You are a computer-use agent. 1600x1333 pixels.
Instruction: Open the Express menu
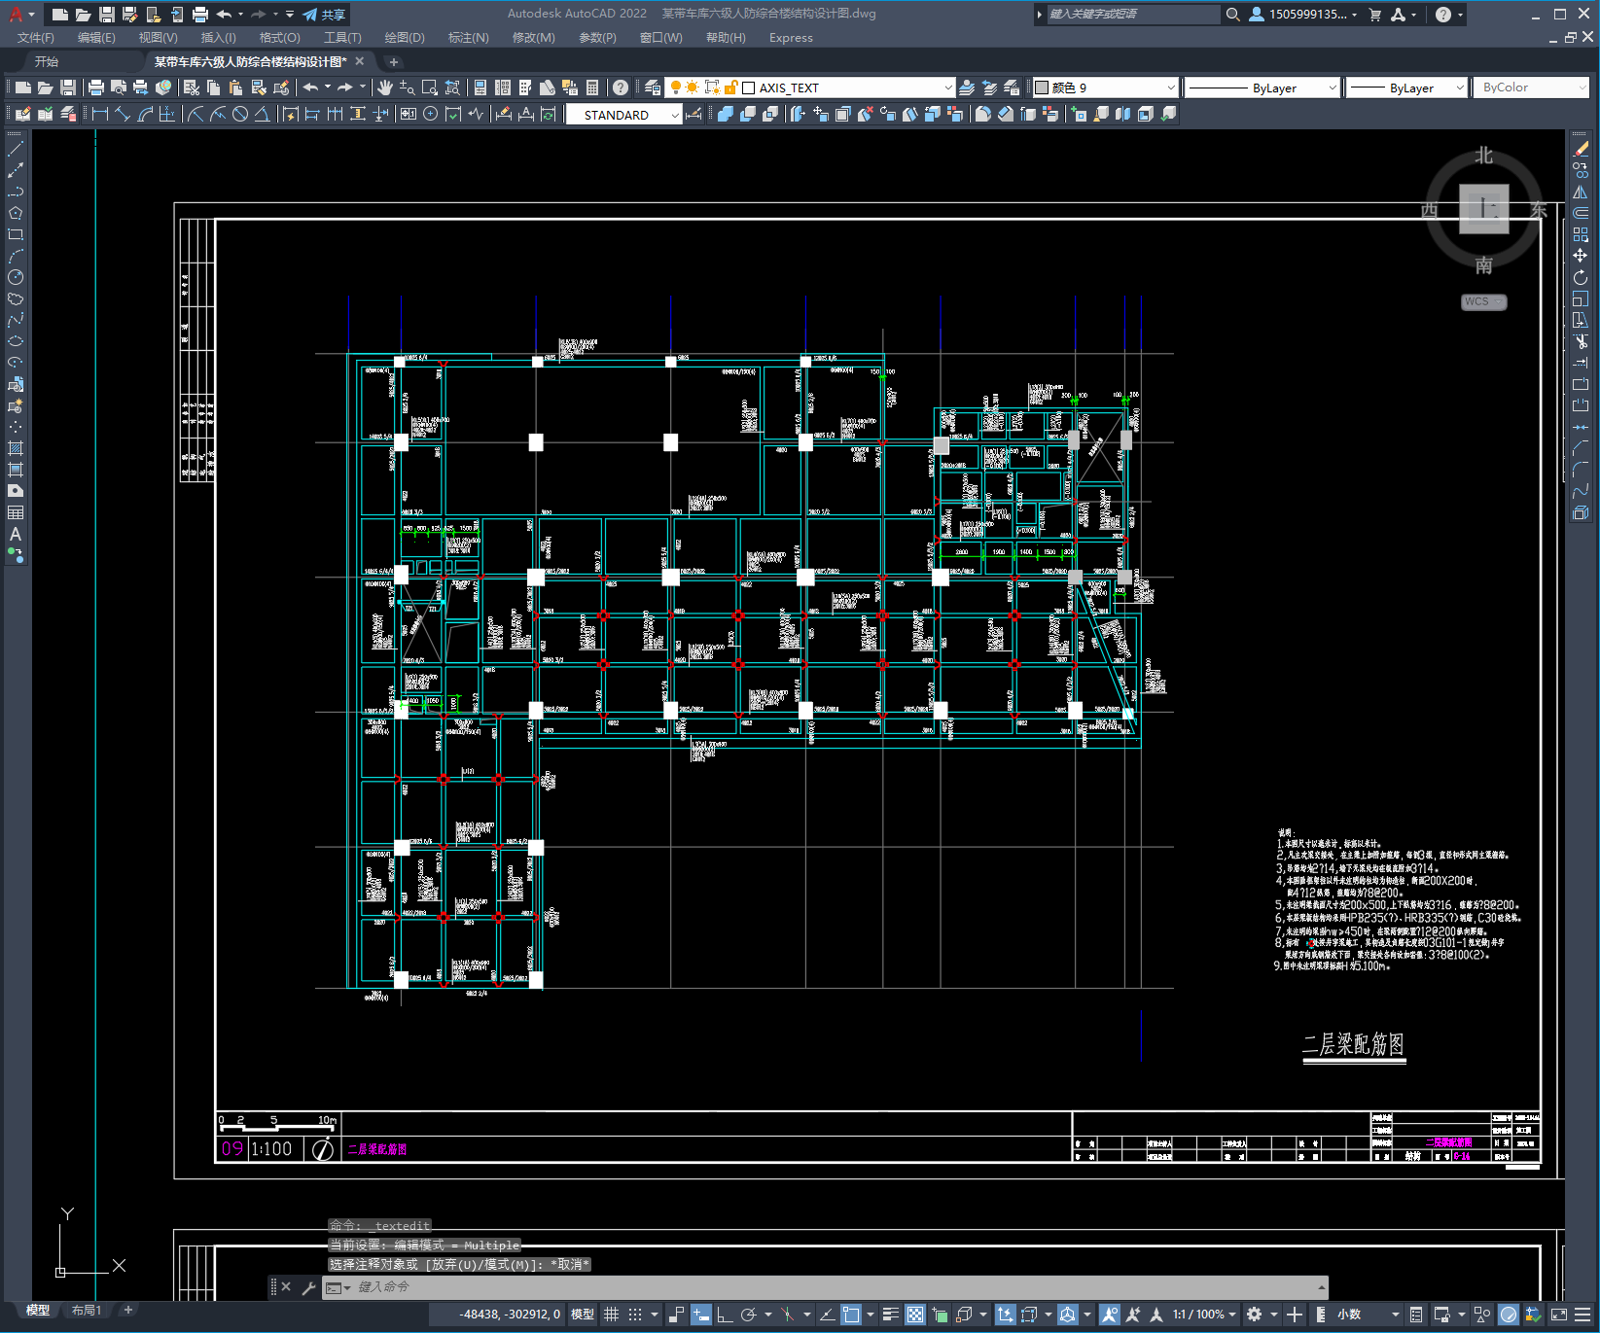(x=791, y=38)
